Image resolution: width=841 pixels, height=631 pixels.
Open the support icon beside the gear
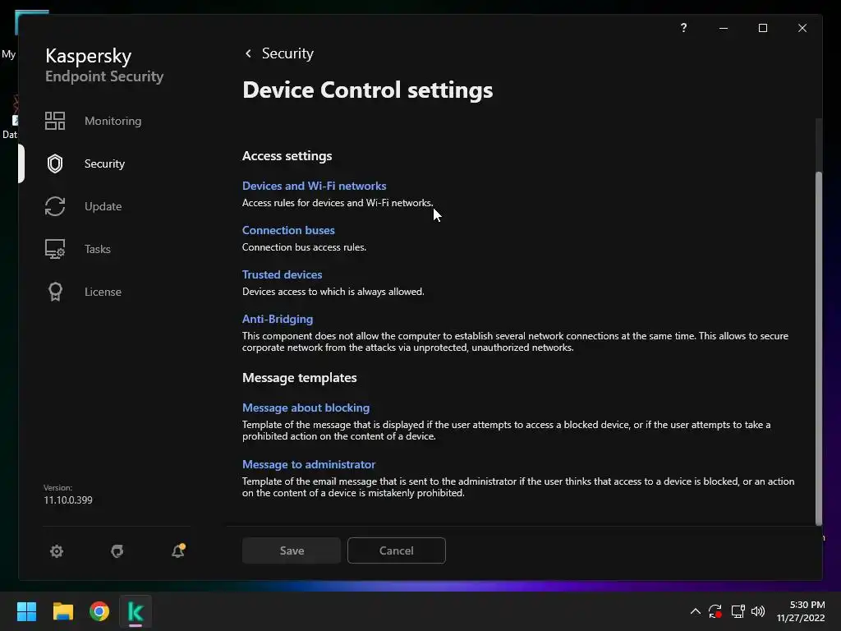(x=117, y=551)
